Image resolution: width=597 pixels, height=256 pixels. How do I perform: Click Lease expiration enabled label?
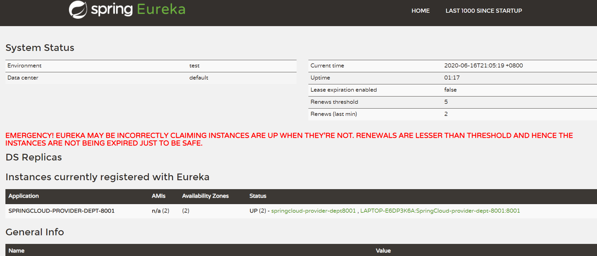344,90
